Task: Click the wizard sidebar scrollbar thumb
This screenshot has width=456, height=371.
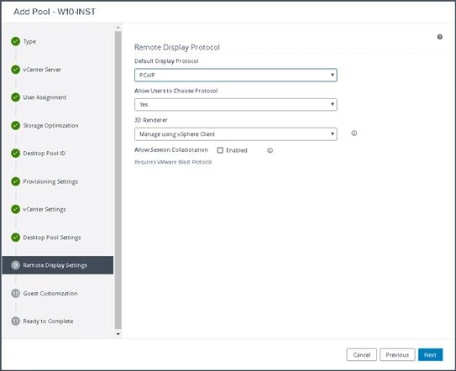Action: [x=118, y=180]
